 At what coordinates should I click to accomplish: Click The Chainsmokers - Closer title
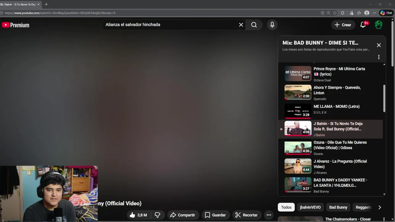(348, 219)
